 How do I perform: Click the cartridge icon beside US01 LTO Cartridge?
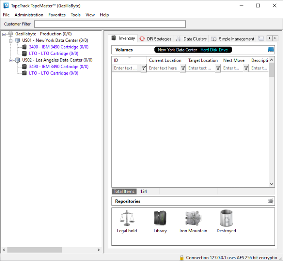24,53
